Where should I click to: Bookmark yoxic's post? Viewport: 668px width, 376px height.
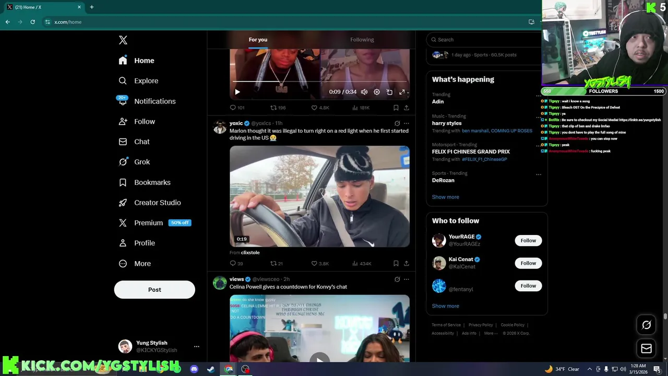click(x=396, y=264)
